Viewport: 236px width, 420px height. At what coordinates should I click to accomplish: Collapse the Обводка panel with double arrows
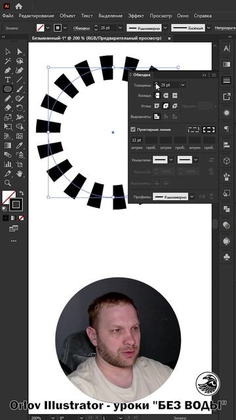(x=204, y=75)
